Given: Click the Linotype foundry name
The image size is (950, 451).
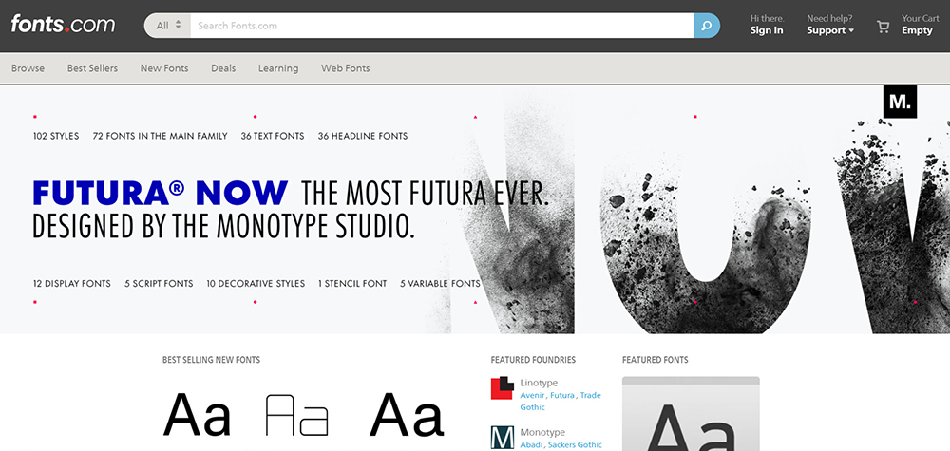Looking at the screenshot, I should click(539, 384).
